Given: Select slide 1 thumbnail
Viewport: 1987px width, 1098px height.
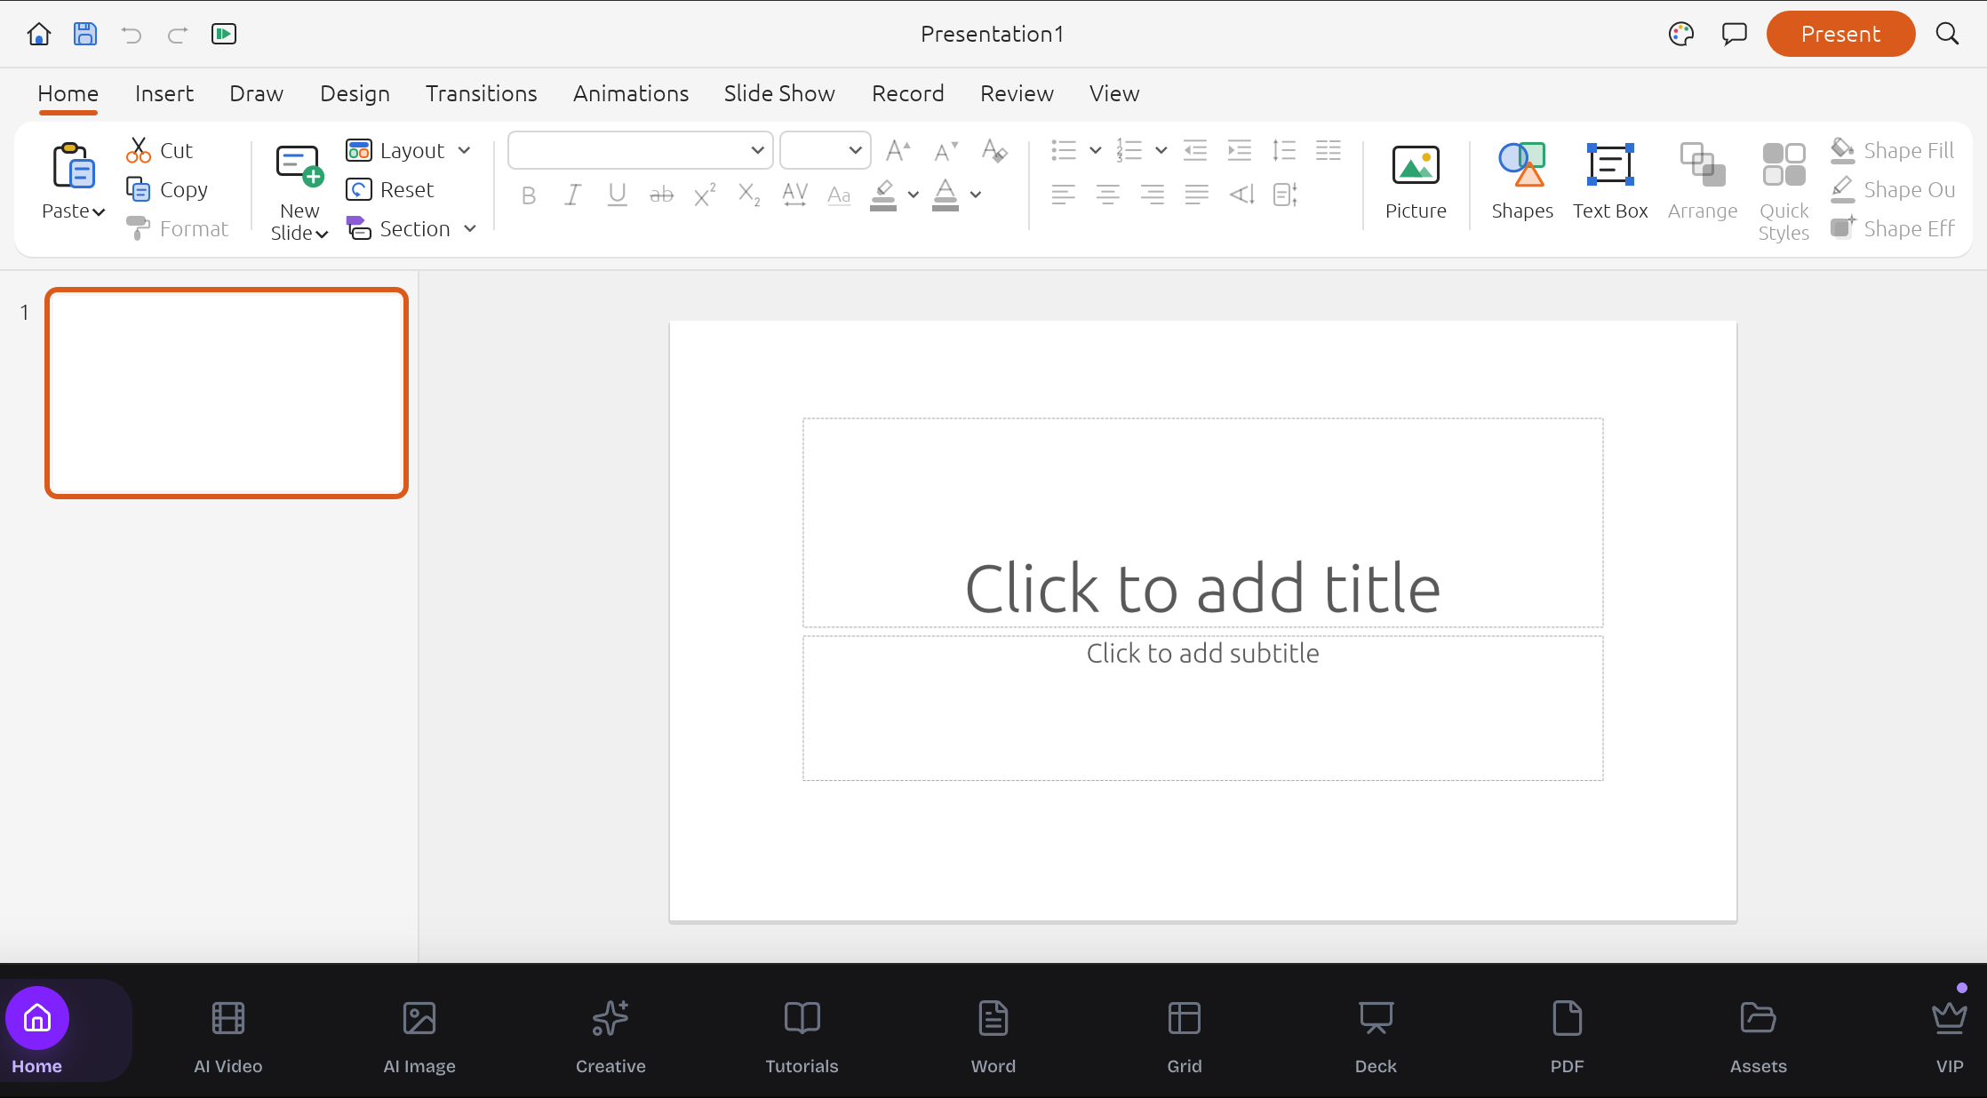Looking at the screenshot, I should [x=227, y=393].
